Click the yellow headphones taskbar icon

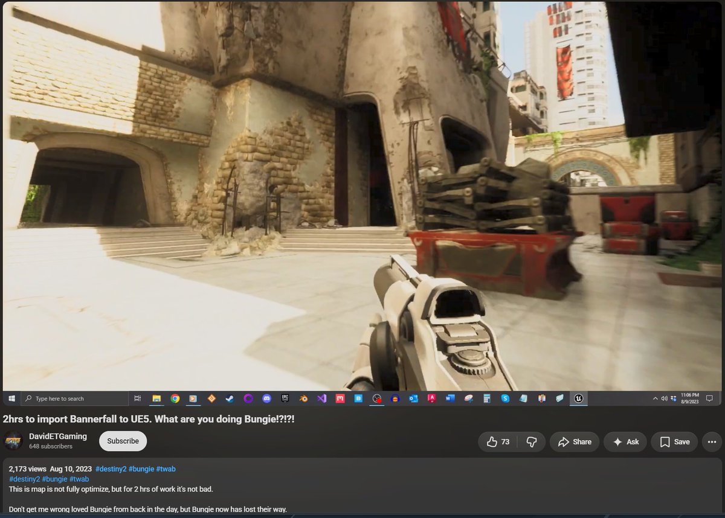coord(395,398)
